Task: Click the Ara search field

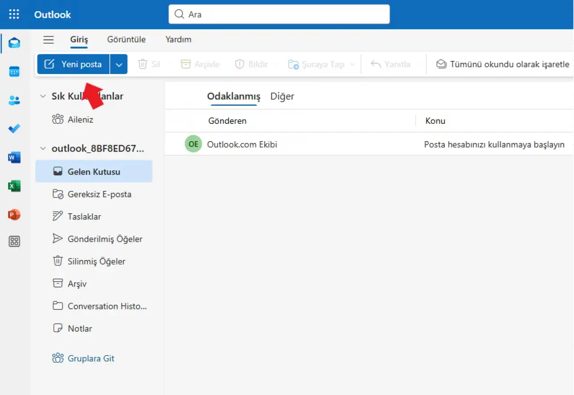Action: click(x=279, y=14)
